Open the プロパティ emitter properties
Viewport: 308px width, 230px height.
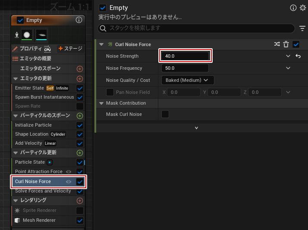click(x=31, y=49)
